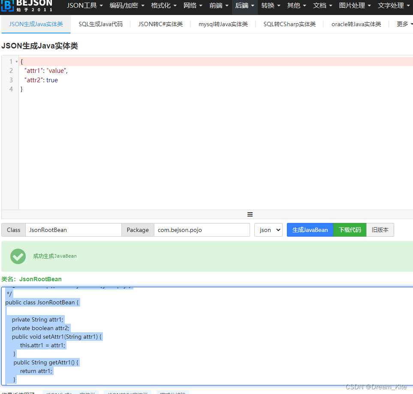Open the 编码/加密 dropdown menu
This screenshot has height=394, width=413.
(x=127, y=6)
